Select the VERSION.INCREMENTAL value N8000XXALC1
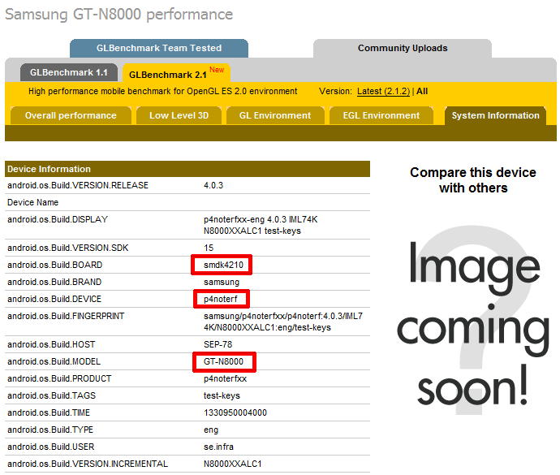560x475 pixels. [232, 464]
